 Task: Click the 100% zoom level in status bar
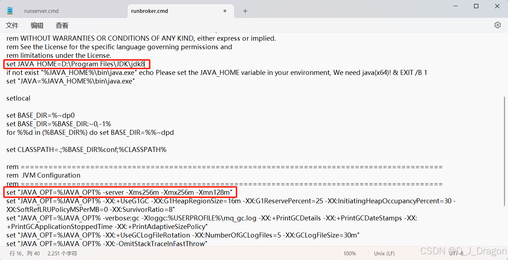point(350,254)
